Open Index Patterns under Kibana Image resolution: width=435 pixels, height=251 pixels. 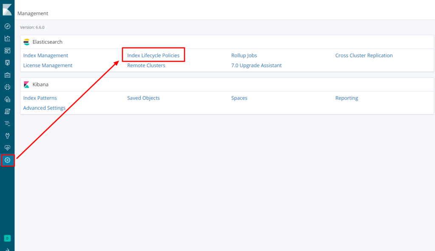click(x=40, y=98)
